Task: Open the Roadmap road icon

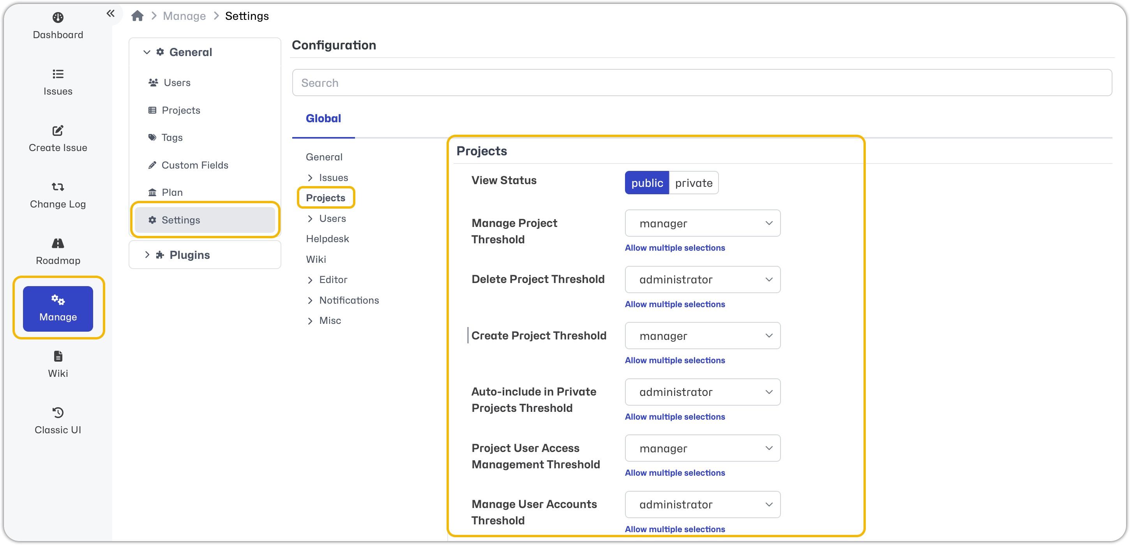Action: click(58, 244)
